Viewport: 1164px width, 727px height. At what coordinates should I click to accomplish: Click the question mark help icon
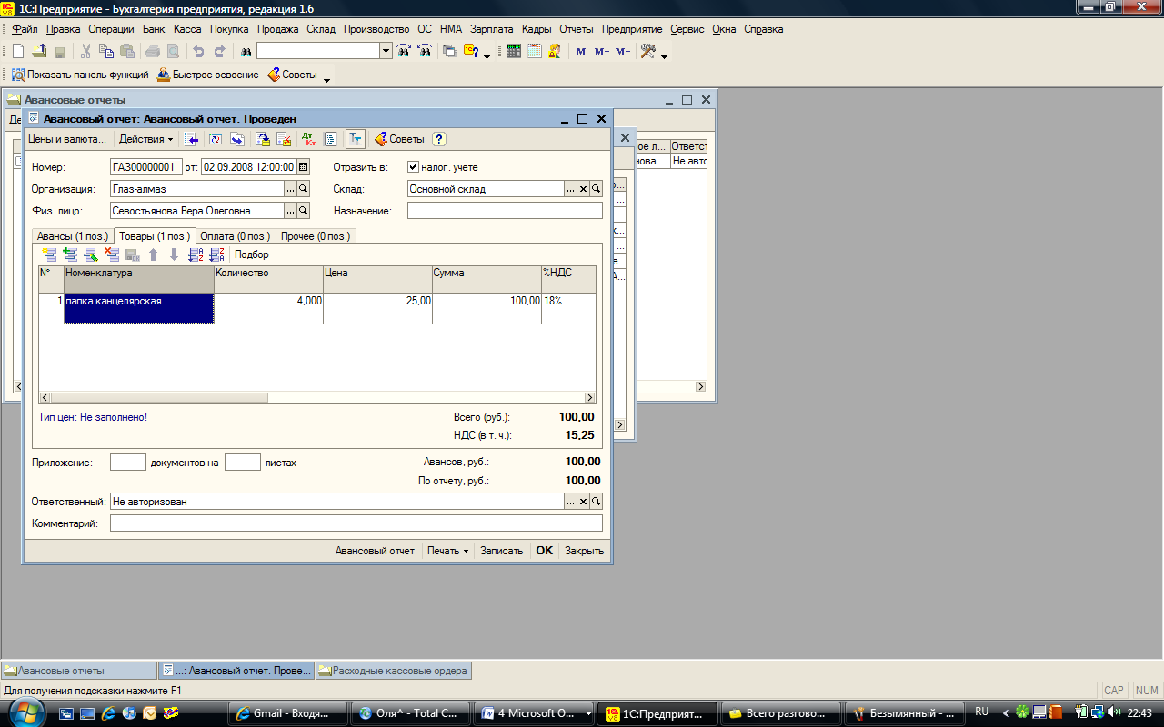(439, 139)
